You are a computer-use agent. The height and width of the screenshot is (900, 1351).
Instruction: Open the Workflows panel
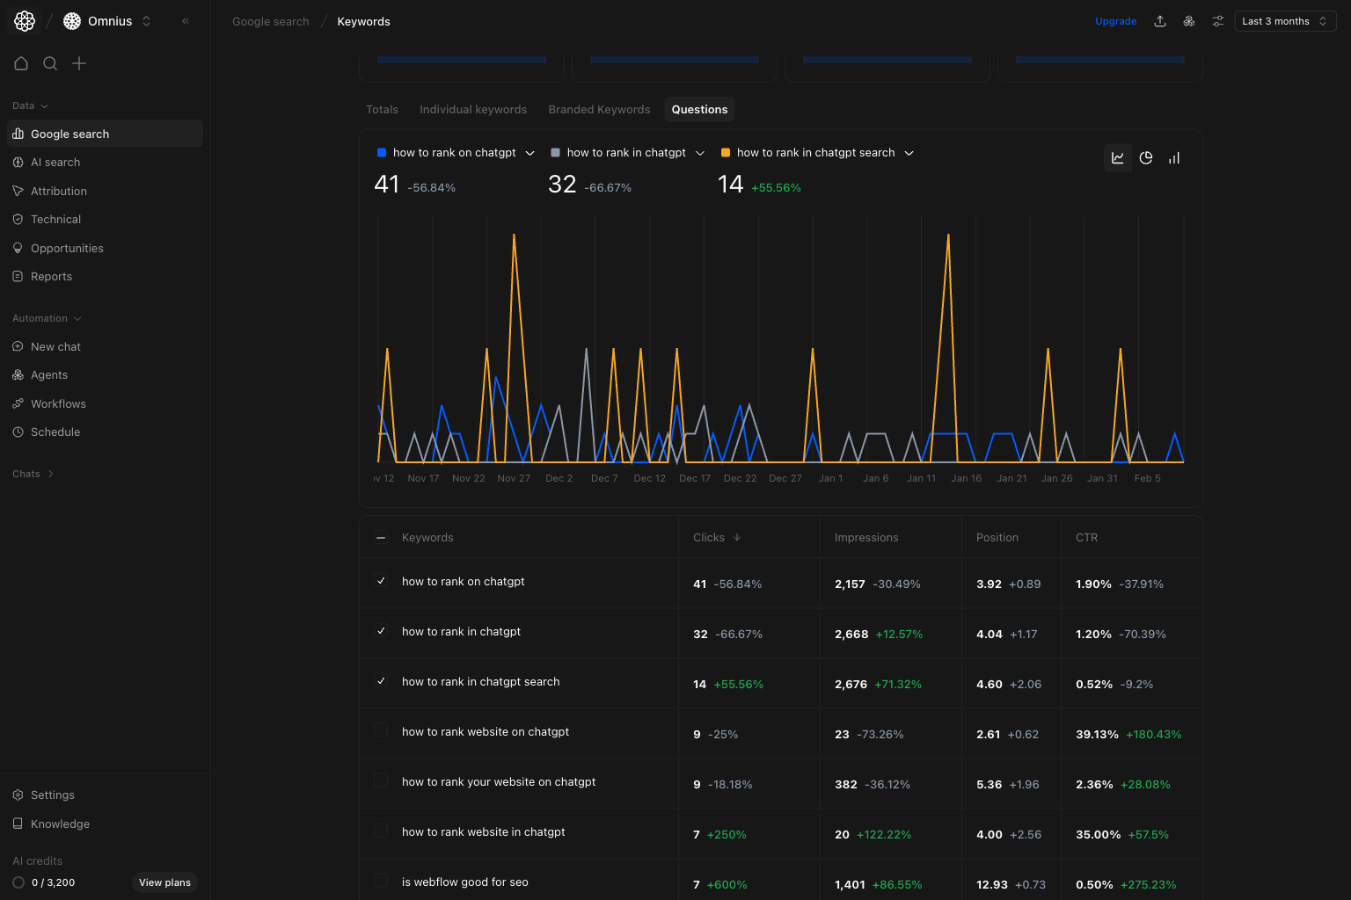58,403
